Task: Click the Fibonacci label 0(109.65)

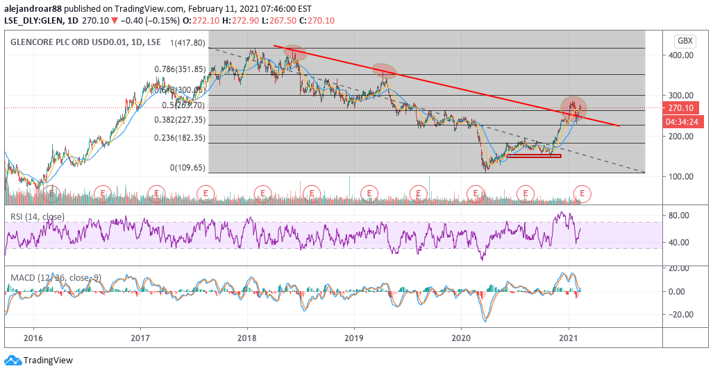Action: coord(188,168)
